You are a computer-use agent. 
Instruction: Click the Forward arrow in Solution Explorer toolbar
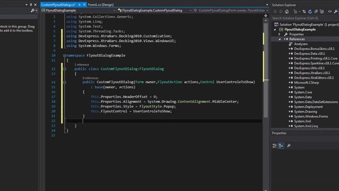point(281,12)
